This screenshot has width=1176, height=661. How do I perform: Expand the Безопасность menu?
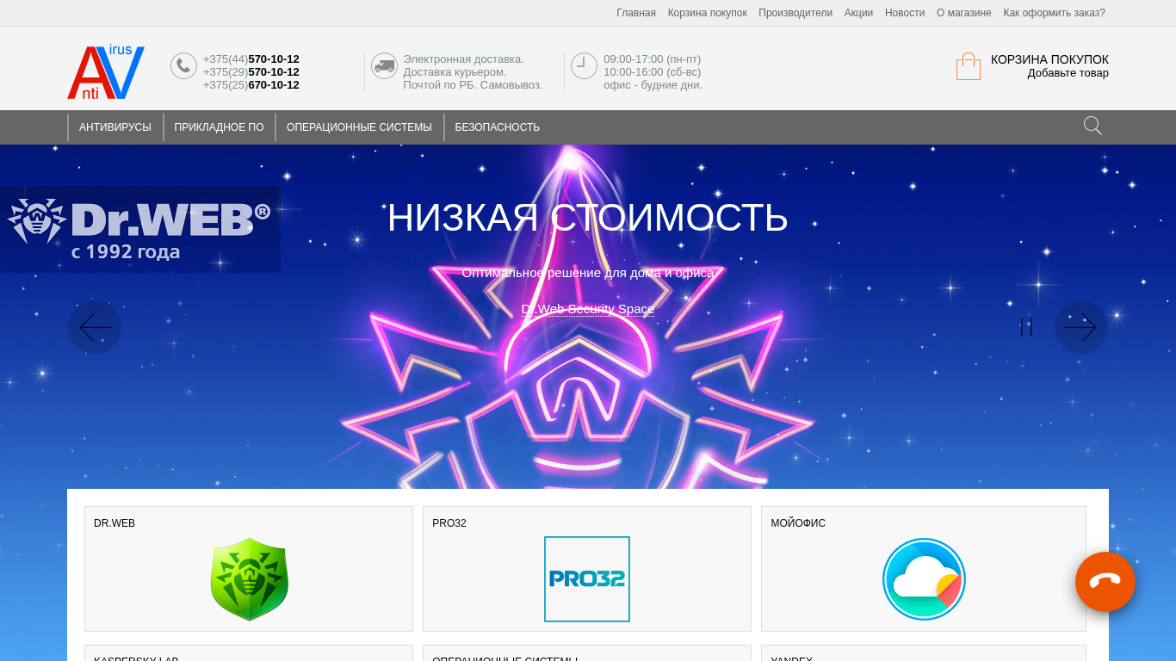[x=498, y=127]
